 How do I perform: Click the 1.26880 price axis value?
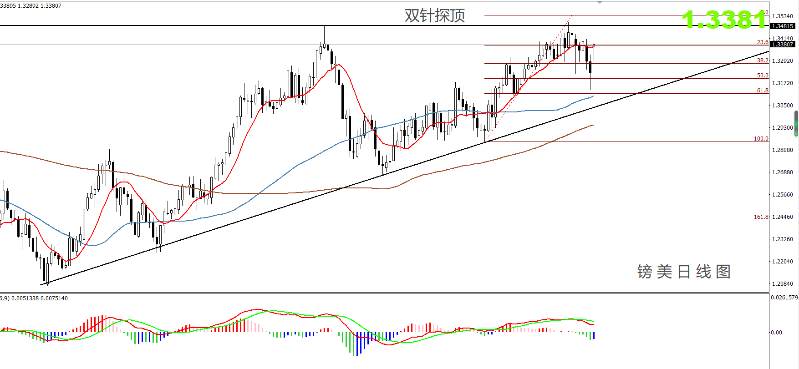coord(783,172)
